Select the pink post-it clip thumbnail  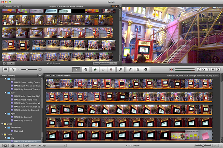tap(206, 135)
